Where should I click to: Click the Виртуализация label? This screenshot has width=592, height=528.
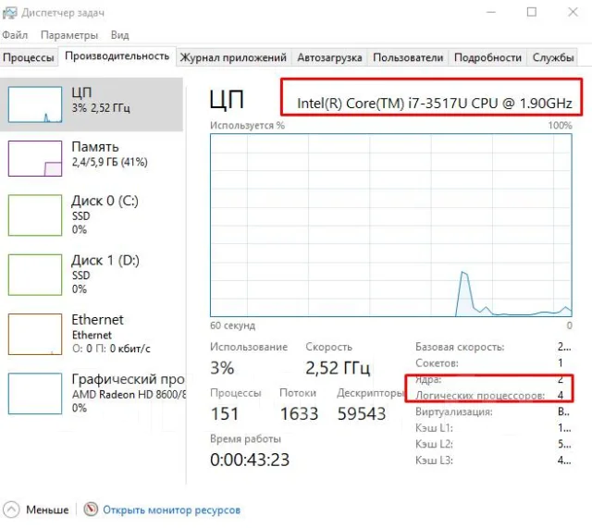click(x=454, y=411)
